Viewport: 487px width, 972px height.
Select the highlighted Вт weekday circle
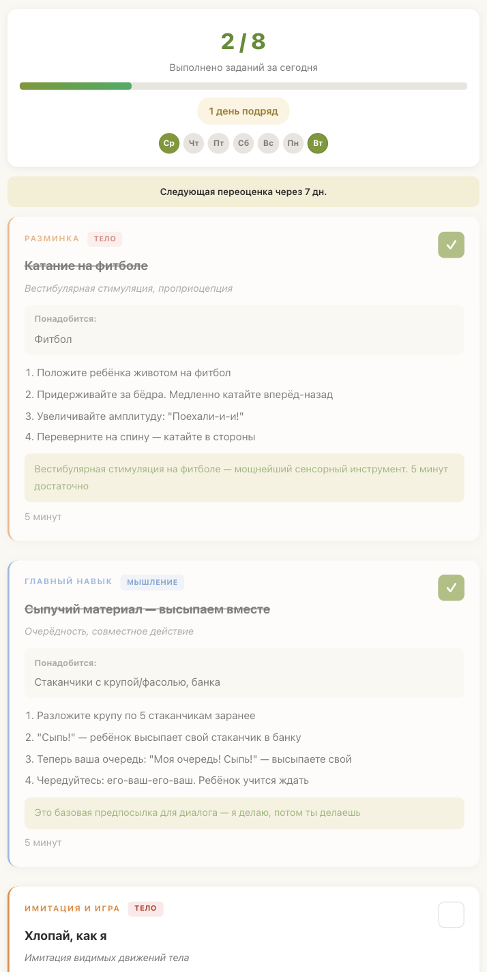pos(318,143)
